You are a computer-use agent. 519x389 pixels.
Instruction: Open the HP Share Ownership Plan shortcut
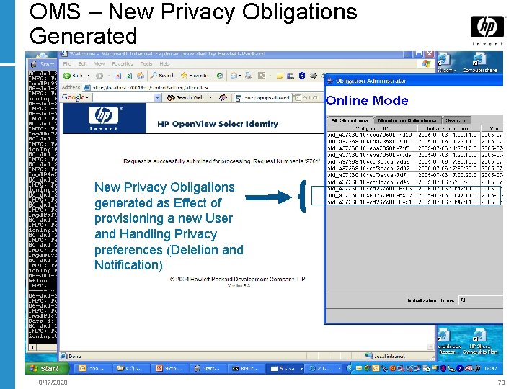(x=480, y=341)
